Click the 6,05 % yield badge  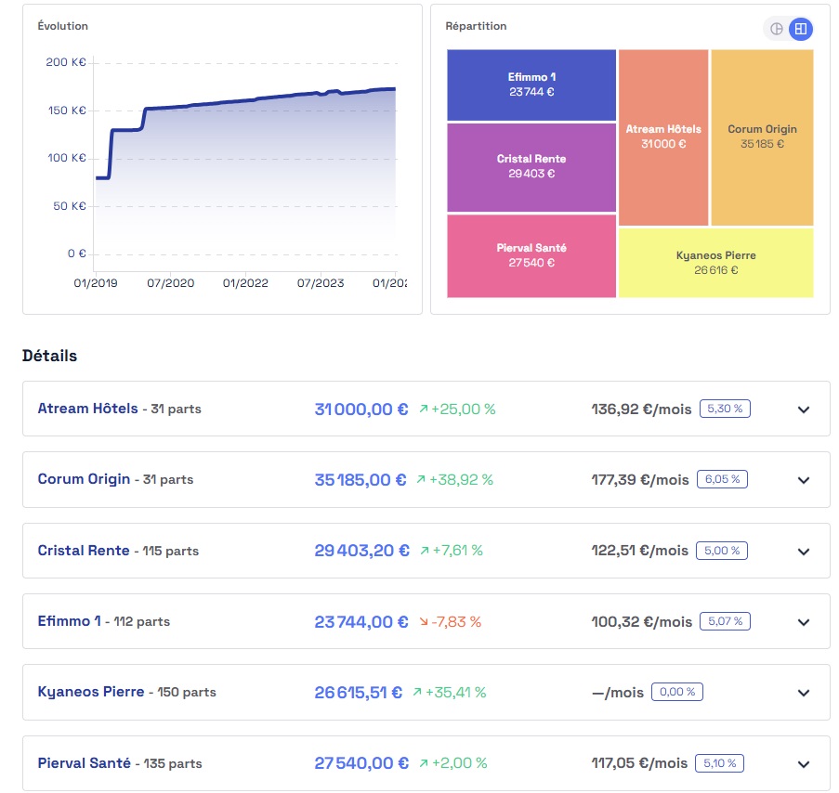(722, 479)
